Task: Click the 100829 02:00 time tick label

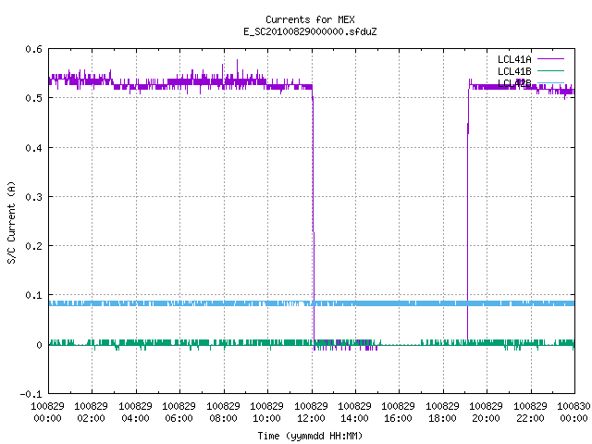Action: (91, 413)
